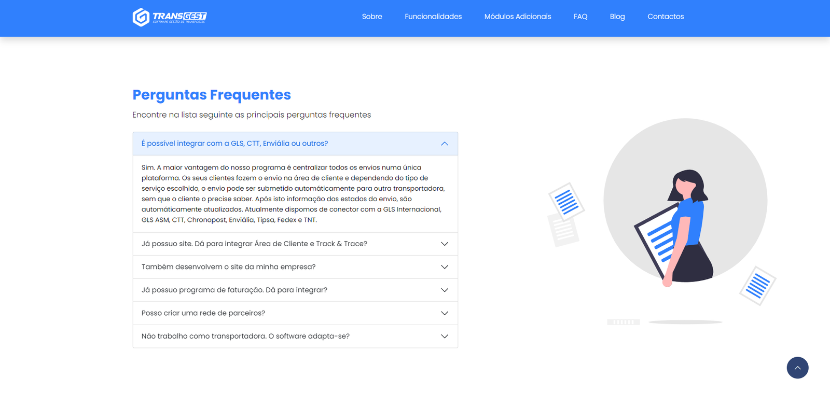This screenshot has width=830, height=394.
Task: Click chevron next to site da minha empresa
Action: coord(445,267)
